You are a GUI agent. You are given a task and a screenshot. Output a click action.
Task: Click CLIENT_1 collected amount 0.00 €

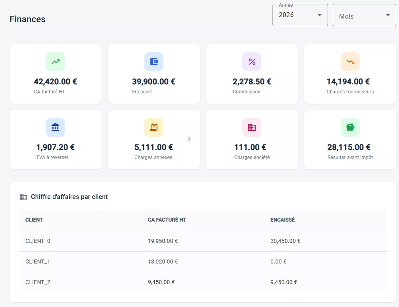(278, 262)
